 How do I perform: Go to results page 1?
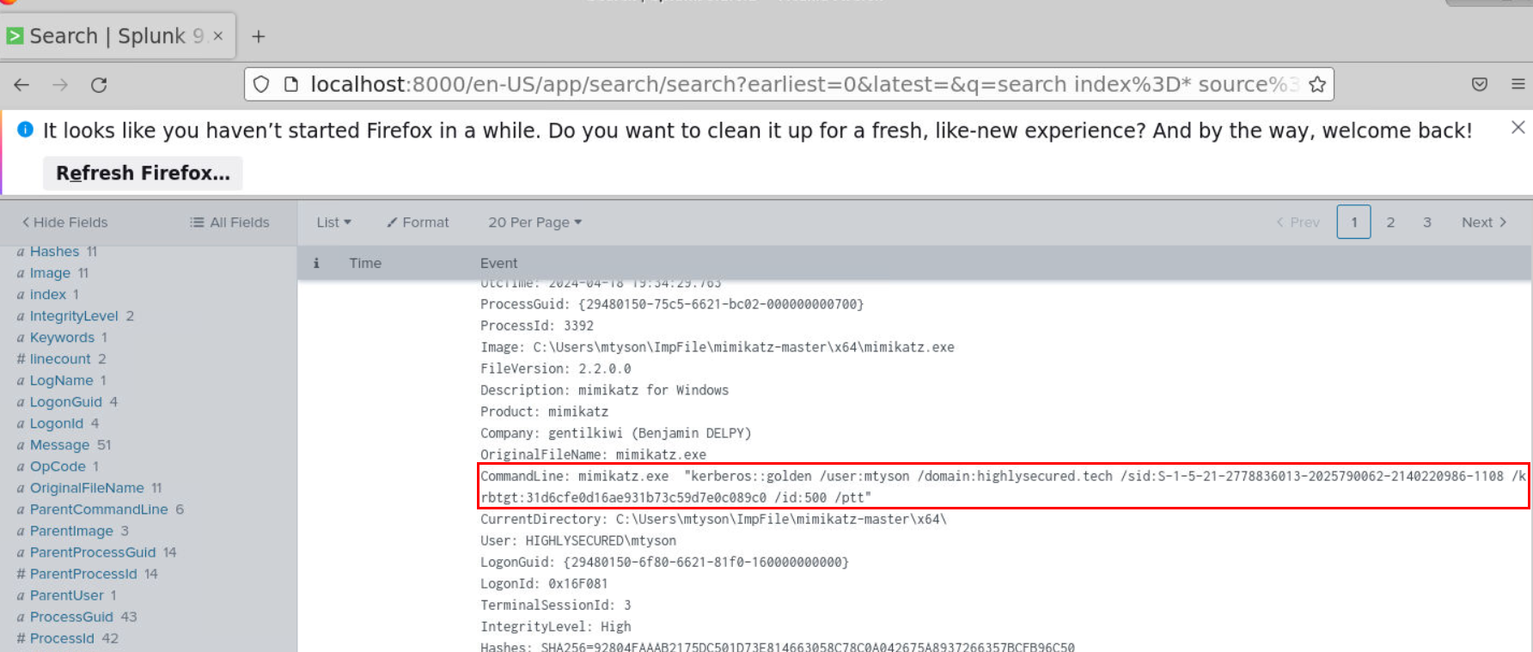pyautogui.click(x=1353, y=222)
